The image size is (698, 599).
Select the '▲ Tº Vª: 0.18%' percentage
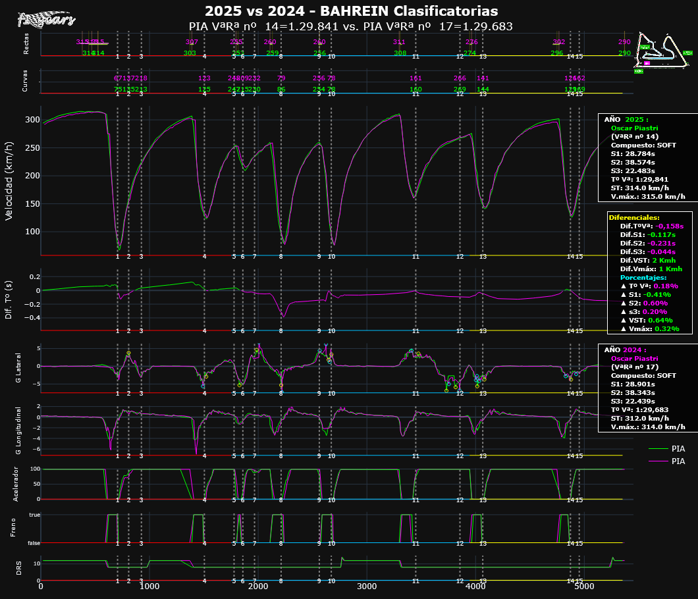pyautogui.click(x=649, y=286)
